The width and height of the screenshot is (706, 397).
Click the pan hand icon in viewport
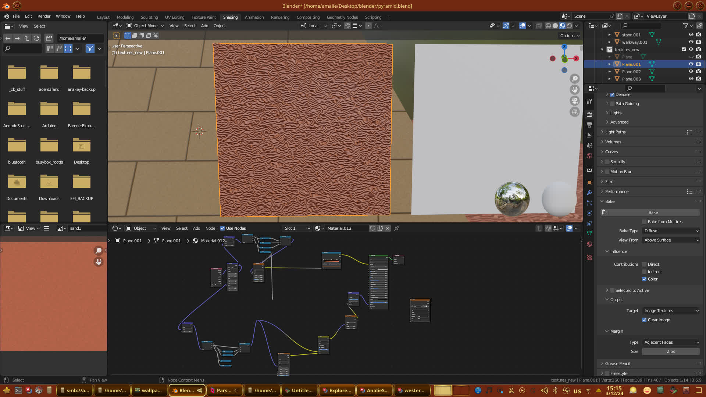click(x=574, y=90)
